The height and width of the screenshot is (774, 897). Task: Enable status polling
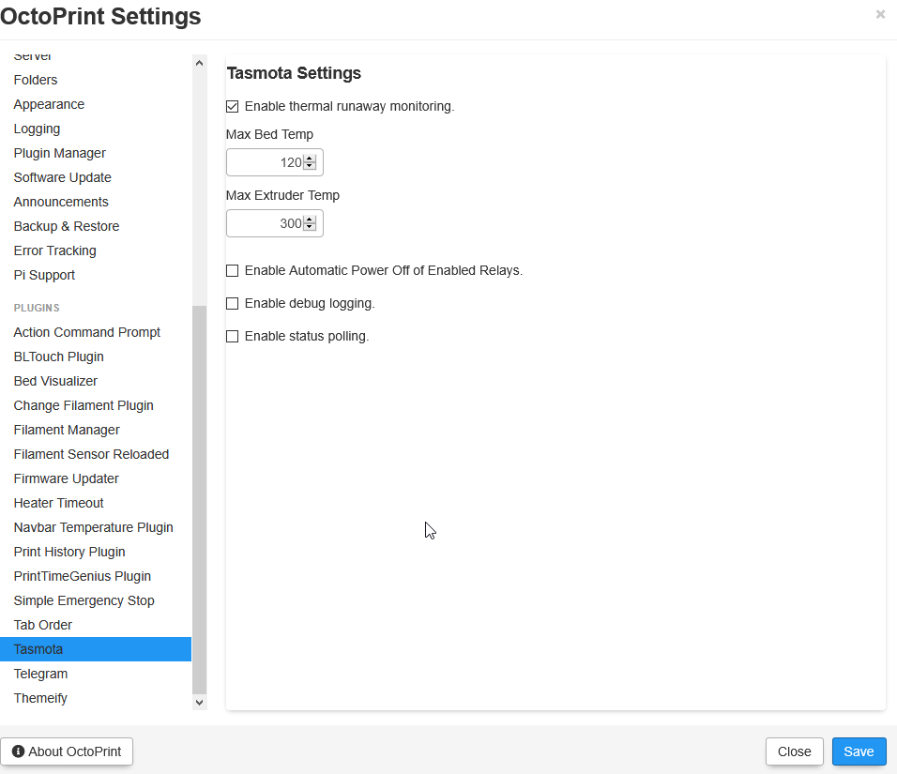232,336
